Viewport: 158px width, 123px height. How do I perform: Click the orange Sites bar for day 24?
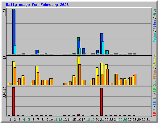(117, 80)
